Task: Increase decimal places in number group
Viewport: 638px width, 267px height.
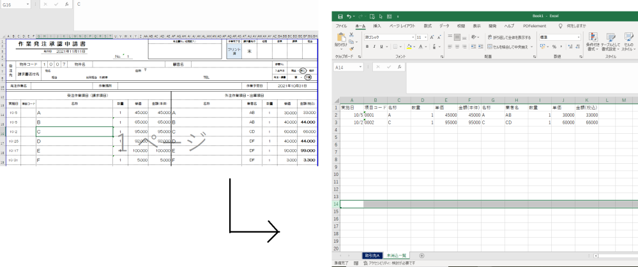Action: tap(569, 47)
